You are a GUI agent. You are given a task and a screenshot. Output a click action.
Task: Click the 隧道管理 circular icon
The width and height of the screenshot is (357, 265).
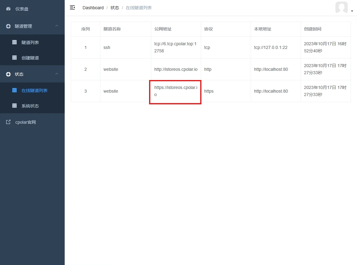click(x=8, y=26)
